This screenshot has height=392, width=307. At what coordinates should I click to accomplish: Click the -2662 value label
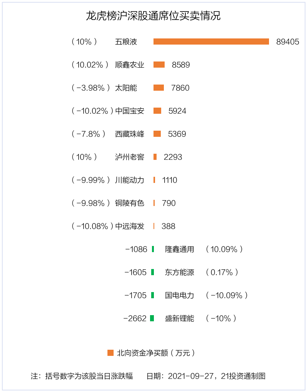tap(135, 319)
